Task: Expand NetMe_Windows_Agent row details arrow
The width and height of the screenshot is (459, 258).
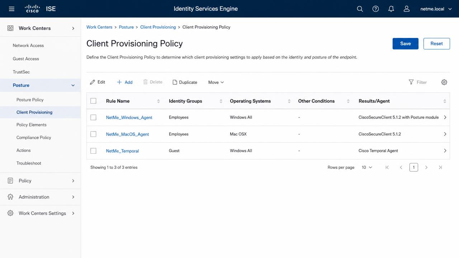Action: 445,117
